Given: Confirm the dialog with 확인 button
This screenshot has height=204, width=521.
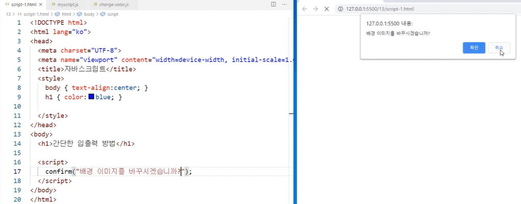Looking at the screenshot, I should (474, 48).
